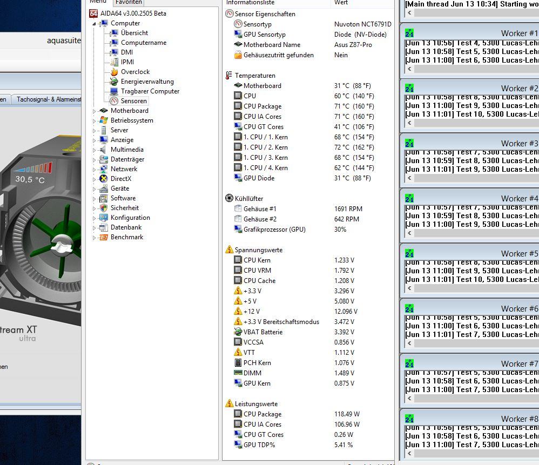Image resolution: width=539 pixels, height=465 pixels.
Task: Click left scroll arrow in Worker #7 window
Action: (x=409, y=399)
